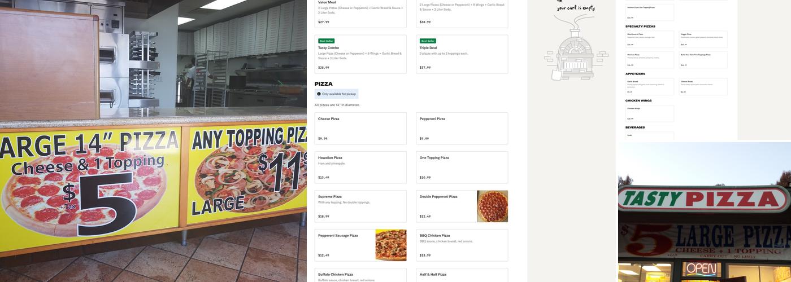This screenshot has width=791, height=282.
Task: Open the Hawaiian Pizza item
Action: (x=360, y=168)
